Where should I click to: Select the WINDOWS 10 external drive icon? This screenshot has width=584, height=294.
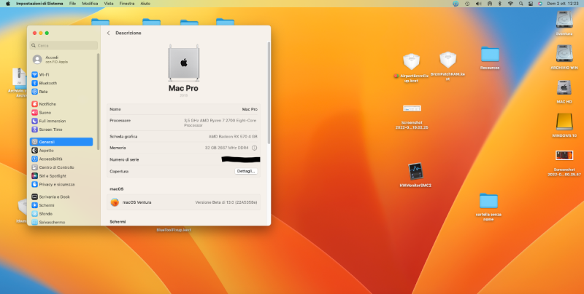point(564,122)
